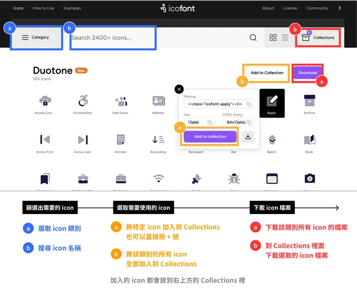This screenshot has width=357, height=294.
Task: Click the icofont logo
Action: (178, 8)
